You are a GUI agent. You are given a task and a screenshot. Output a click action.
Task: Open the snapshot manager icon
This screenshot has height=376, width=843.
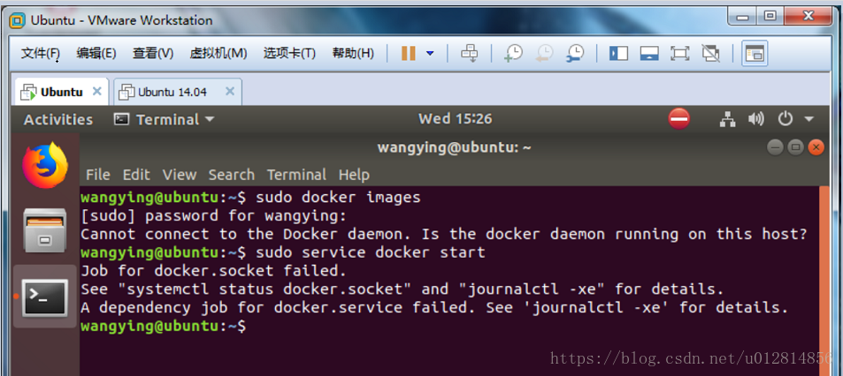coord(575,53)
